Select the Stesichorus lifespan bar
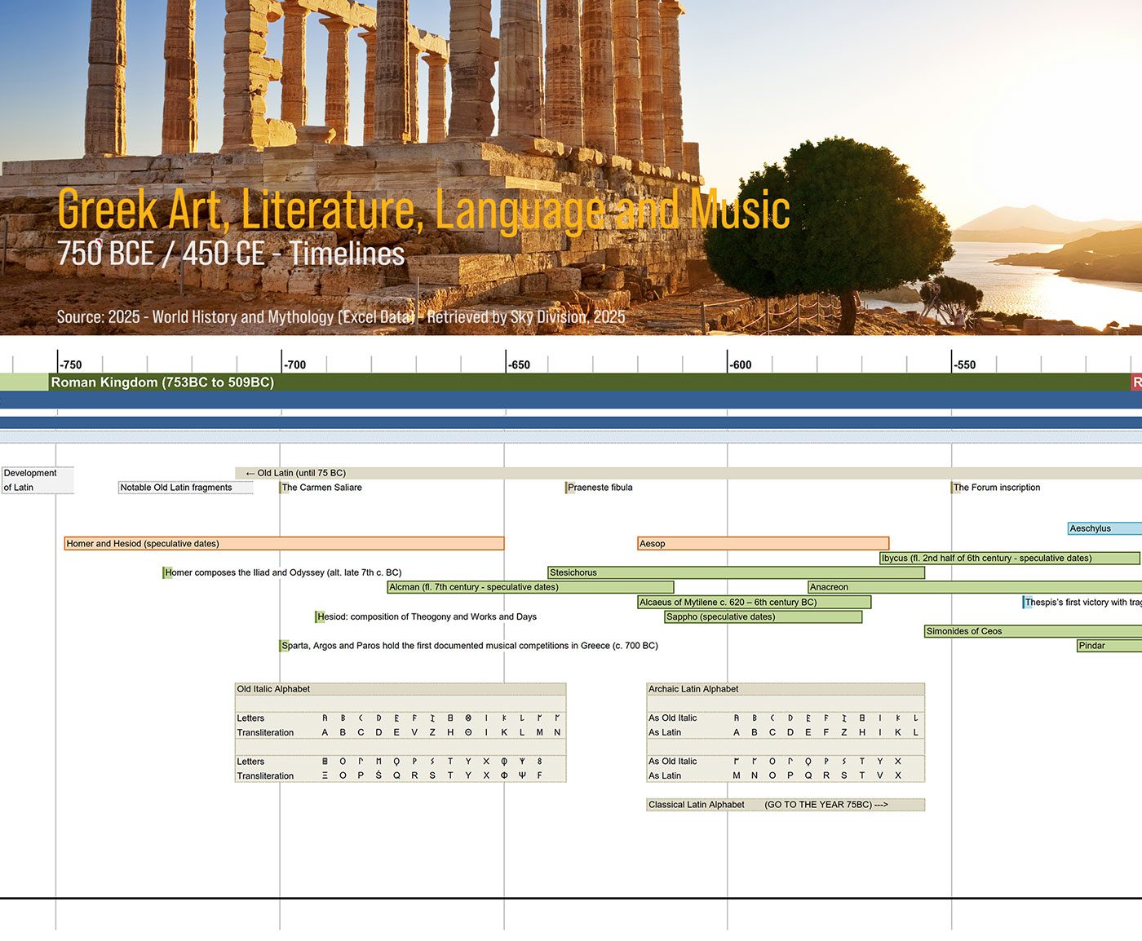The image size is (1142, 941). [x=736, y=573]
